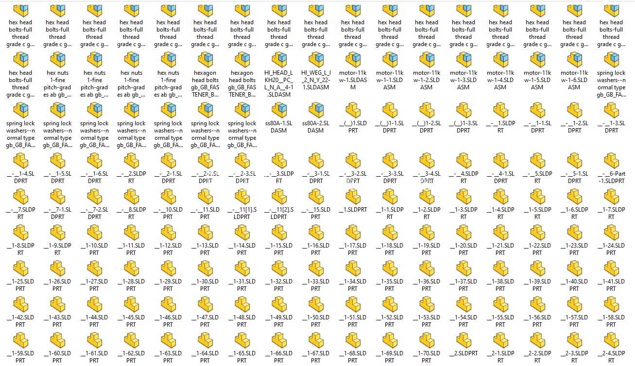Click the file name __1-38.SLDPRT
Image resolution: width=635 pixels, height=366 pixels.
pyautogui.click(x=500, y=285)
